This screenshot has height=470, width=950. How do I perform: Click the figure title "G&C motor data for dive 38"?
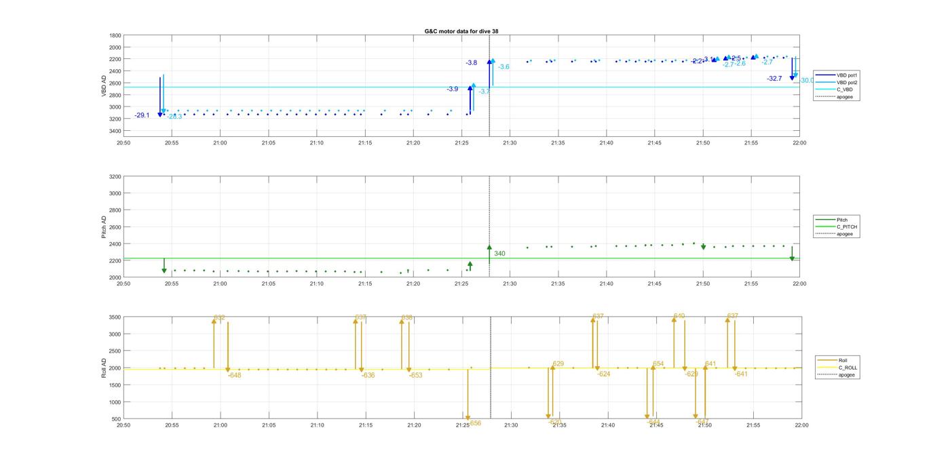tap(461, 31)
